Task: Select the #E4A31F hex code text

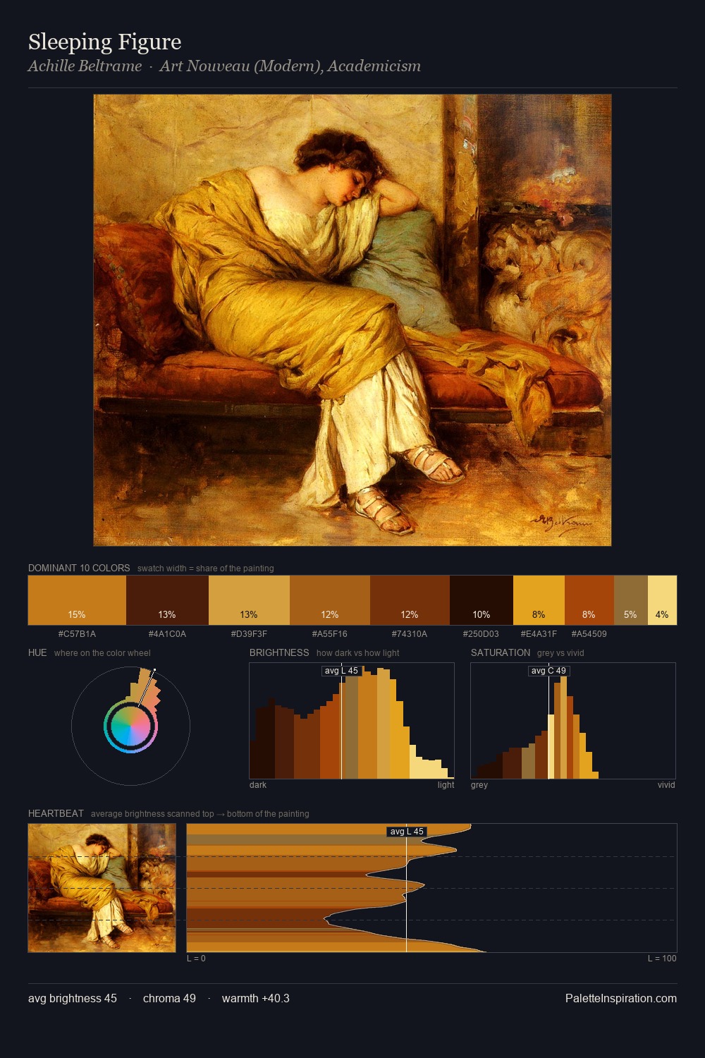Action: pos(539,634)
